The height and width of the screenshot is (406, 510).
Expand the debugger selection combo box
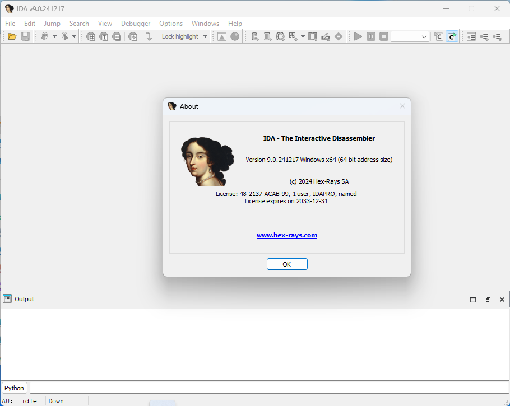point(424,36)
